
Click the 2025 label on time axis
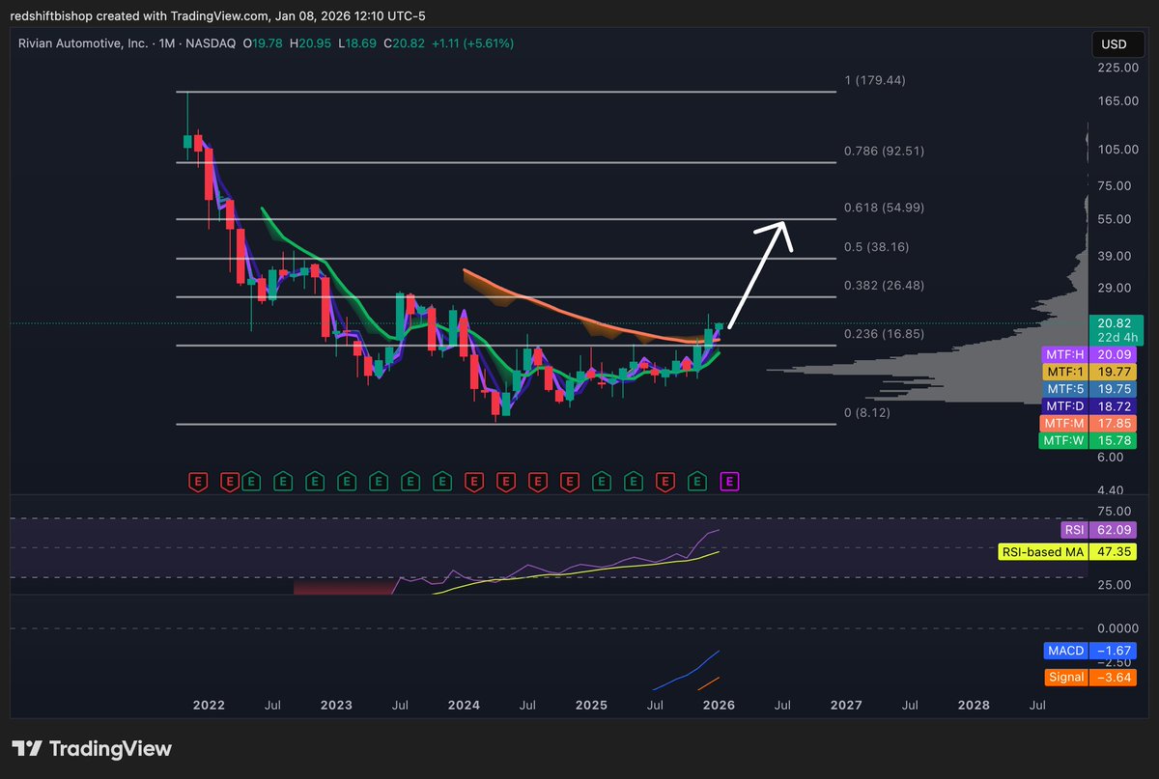591,706
